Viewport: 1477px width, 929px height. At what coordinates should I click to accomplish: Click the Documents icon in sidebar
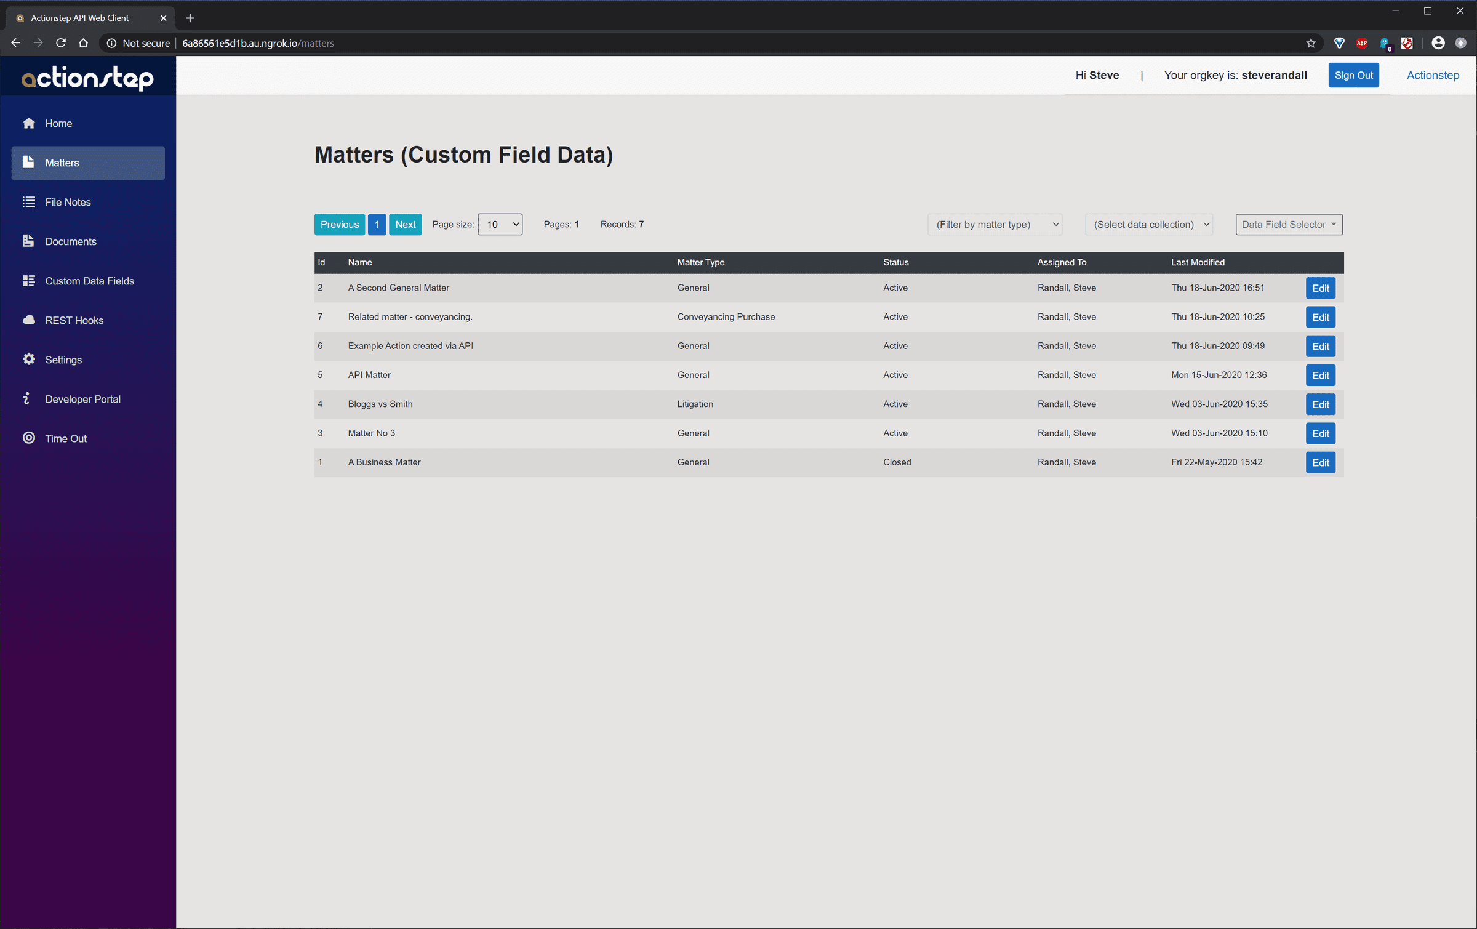click(x=28, y=241)
